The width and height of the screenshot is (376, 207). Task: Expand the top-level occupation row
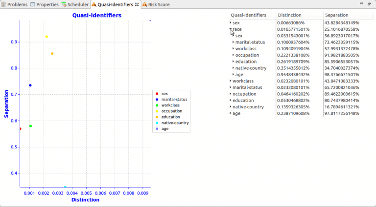tap(231, 94)
